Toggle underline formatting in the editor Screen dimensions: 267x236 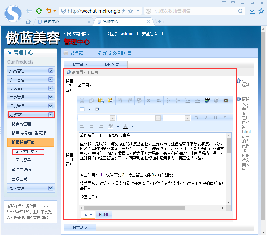[215, 117]
